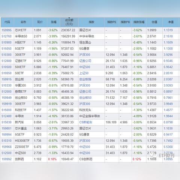
Task: Open 沪深300 index link in 510310 row
Action: coord(85,141)
